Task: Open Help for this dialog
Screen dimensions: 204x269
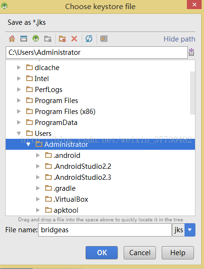Action: pos(178,253)
